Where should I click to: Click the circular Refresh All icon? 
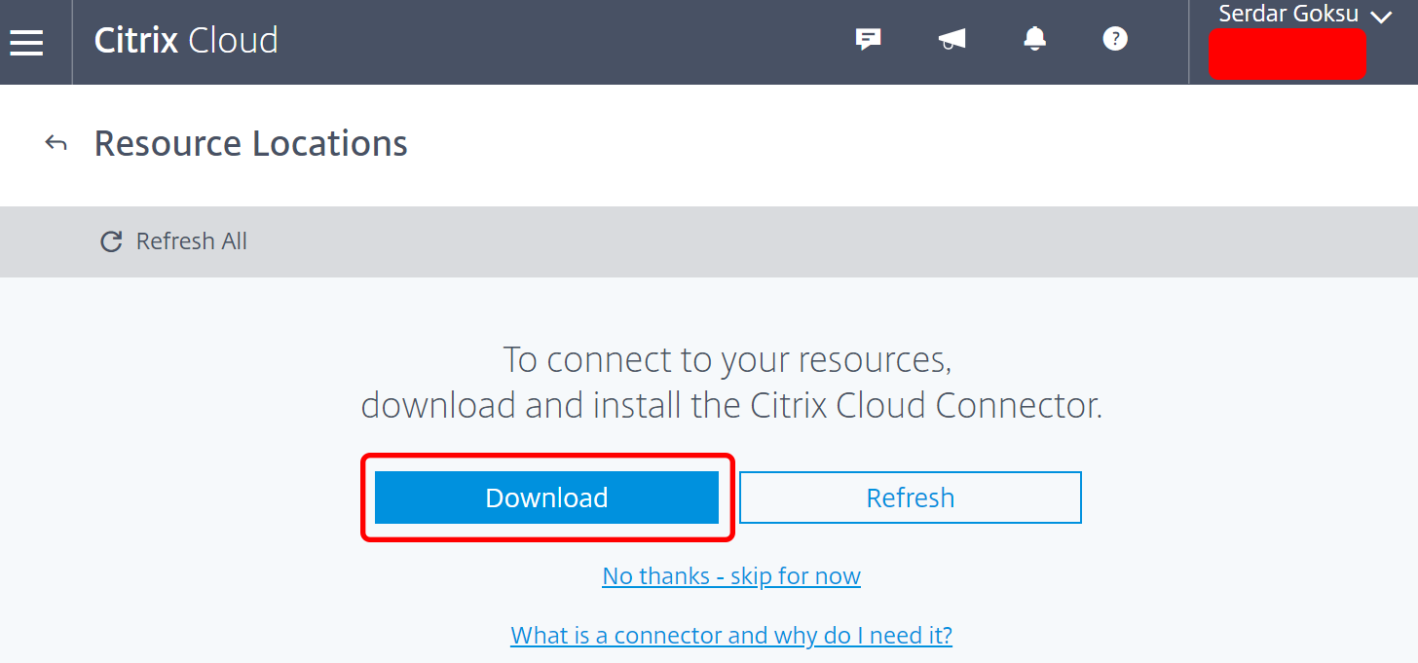[111, 241]
